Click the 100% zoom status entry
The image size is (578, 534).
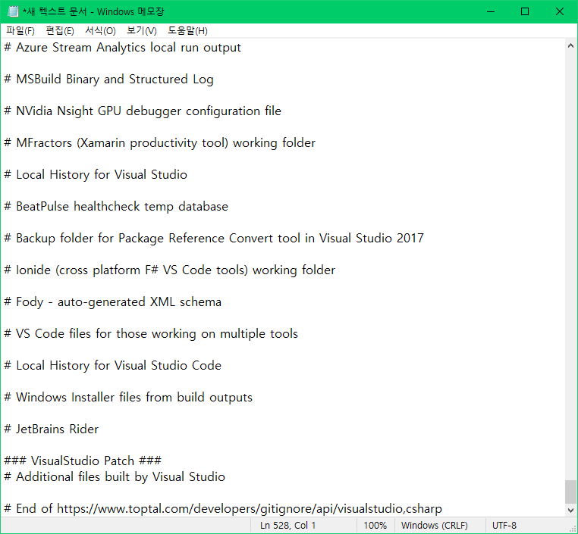click(375, 526)
